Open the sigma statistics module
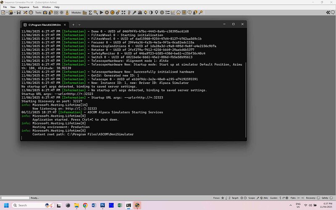Image resolution: width=336 pixels, height=210 pixels. point(90,13)
